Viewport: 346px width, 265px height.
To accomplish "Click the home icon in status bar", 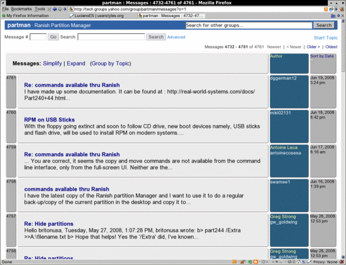I will tap(299, 262).
